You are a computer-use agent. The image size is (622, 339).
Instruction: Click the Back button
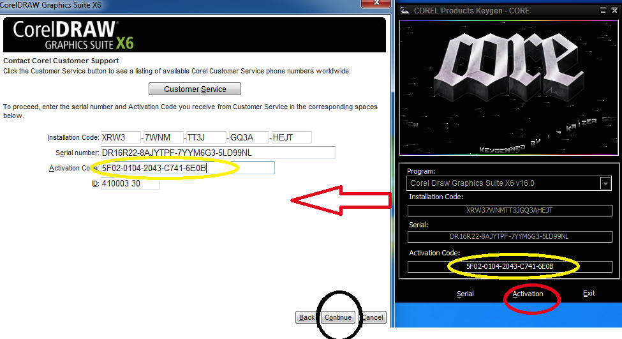tap(306, 317)
